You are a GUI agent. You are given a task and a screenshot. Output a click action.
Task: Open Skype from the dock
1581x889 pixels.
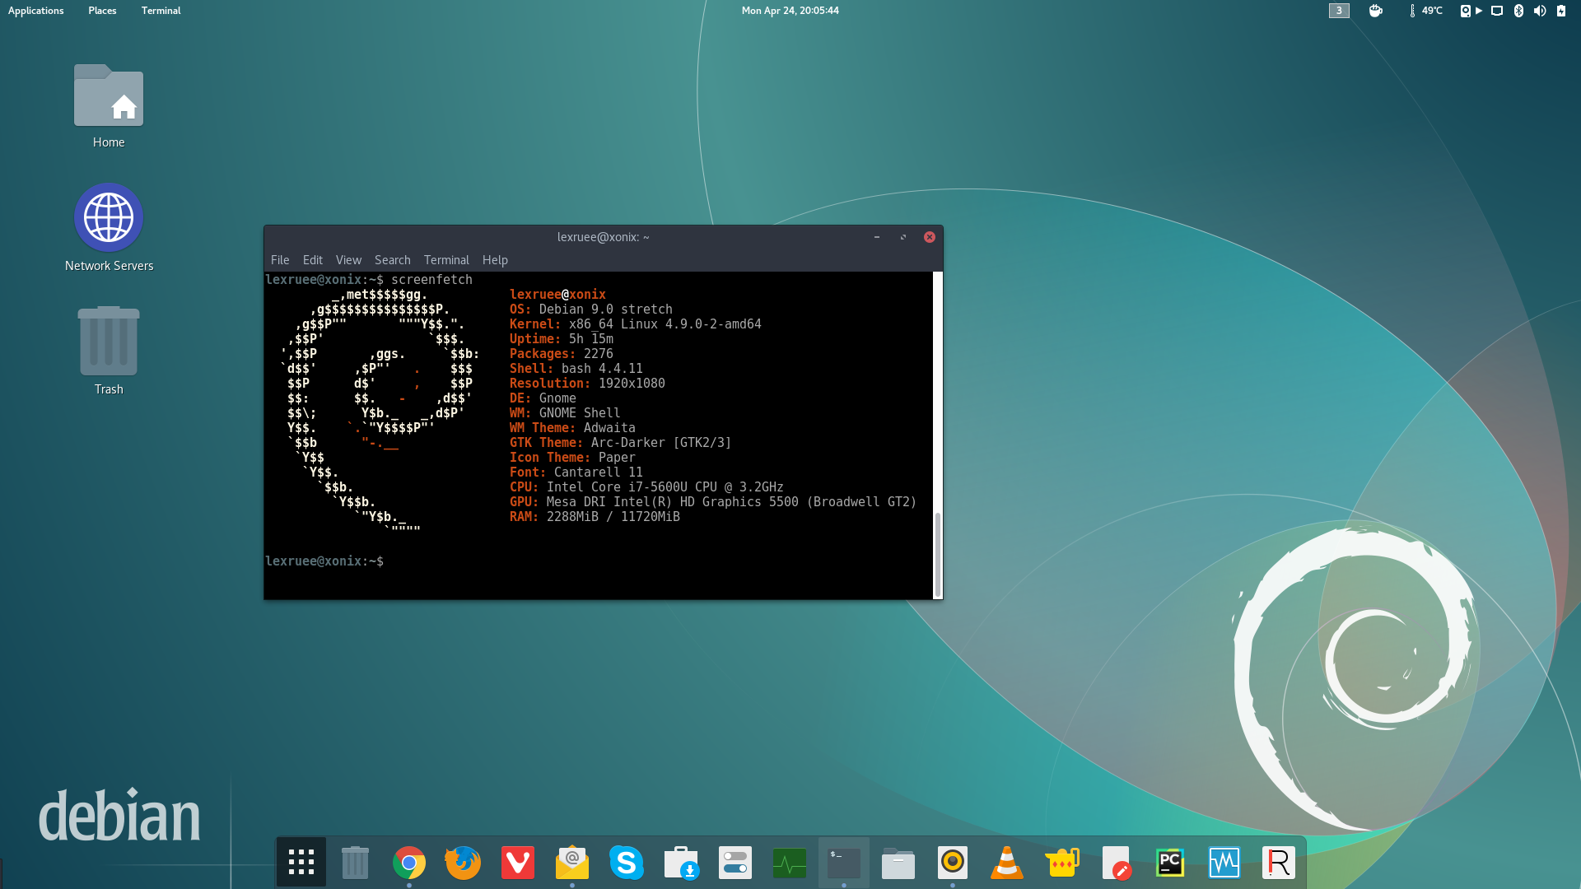click(626, 862)
